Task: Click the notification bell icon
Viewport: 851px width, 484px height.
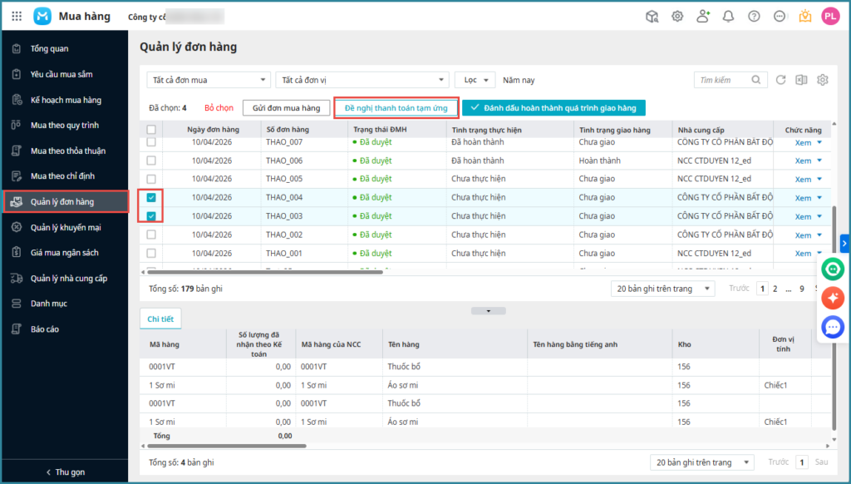Action: 728,16
